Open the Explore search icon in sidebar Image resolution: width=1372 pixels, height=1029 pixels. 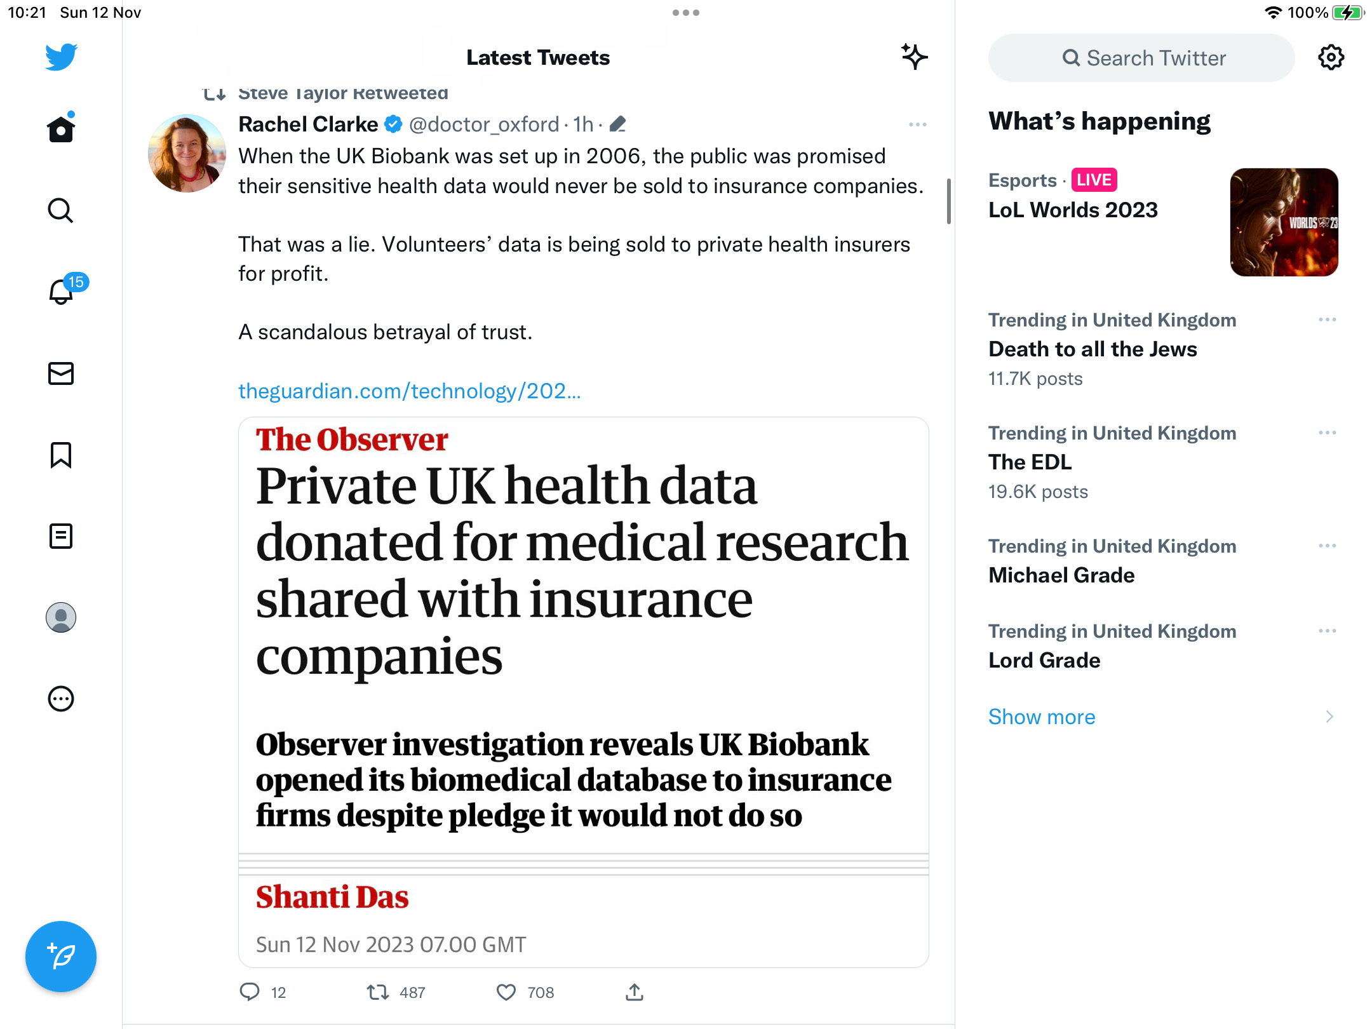click(61, 210)
